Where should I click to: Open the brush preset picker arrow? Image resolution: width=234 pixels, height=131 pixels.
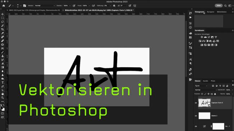pos(21,6)
